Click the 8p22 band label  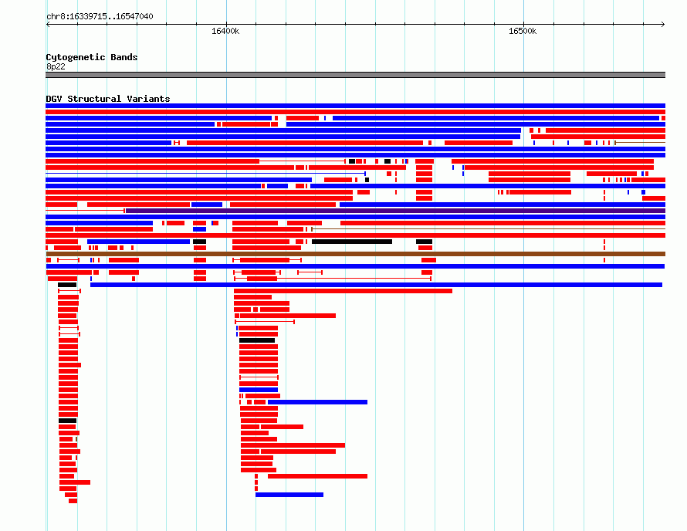click(x=56, y=66)
